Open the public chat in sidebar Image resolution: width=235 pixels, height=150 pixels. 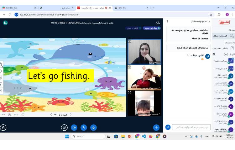click(x=223, y=36)
